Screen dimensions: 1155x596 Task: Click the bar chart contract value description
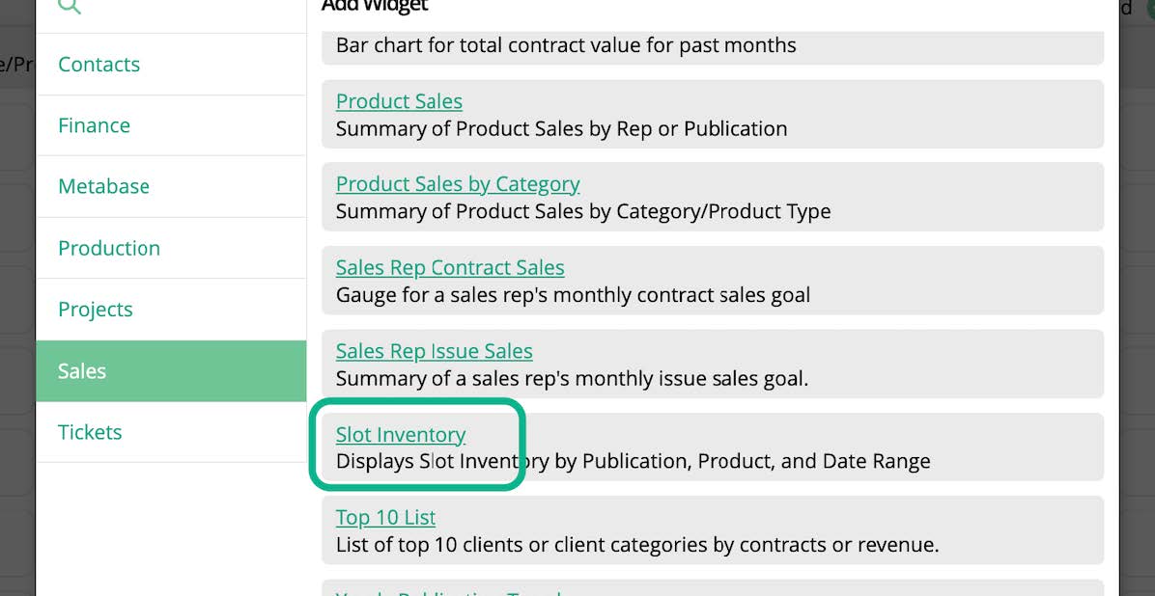tap(566, 45)
